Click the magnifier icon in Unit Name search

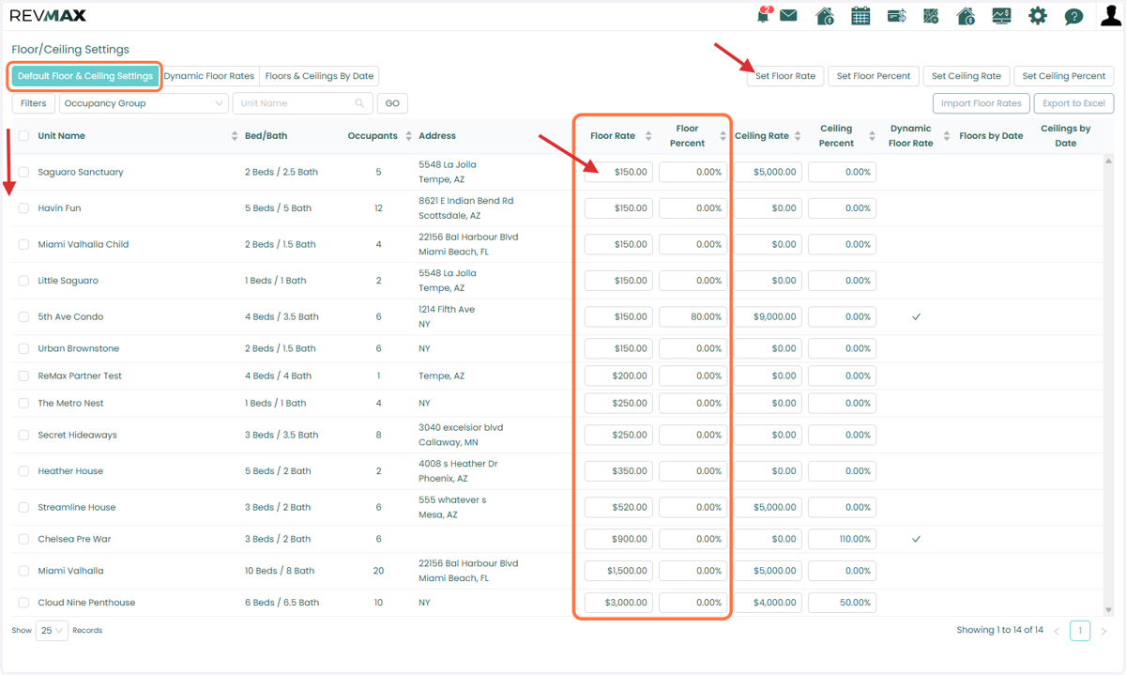pos(359,103)
